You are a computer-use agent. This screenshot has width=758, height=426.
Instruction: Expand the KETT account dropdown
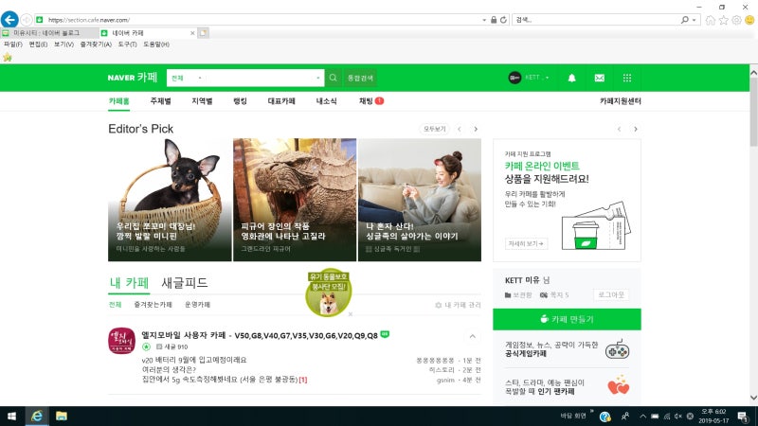(547, 78)
